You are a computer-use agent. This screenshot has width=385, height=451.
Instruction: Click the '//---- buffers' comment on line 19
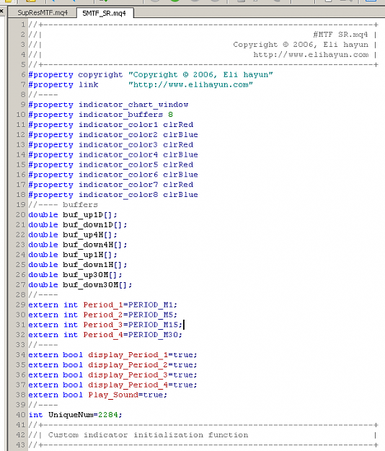pyautogui.click(x=63, y=205)
